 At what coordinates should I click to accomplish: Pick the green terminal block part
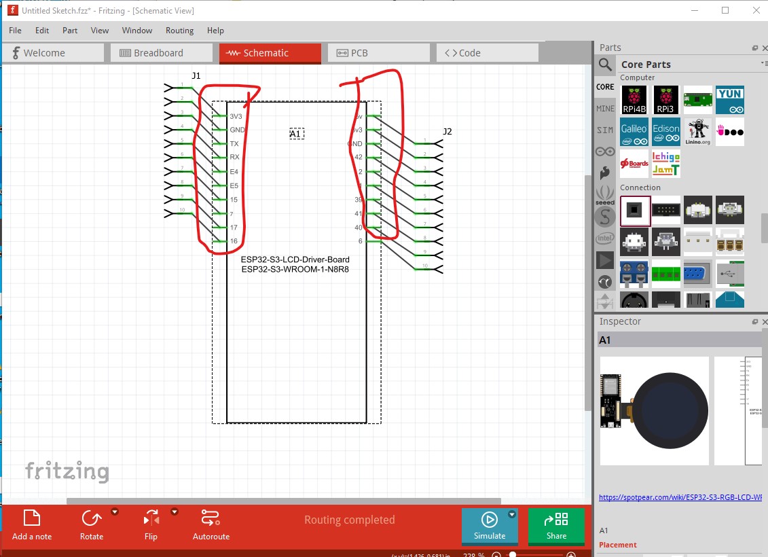click(x=665, y=274)
